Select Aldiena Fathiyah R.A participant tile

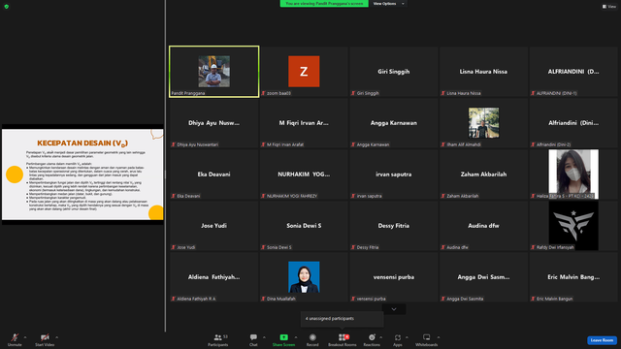pyautogui.click(x=214, y=277)
